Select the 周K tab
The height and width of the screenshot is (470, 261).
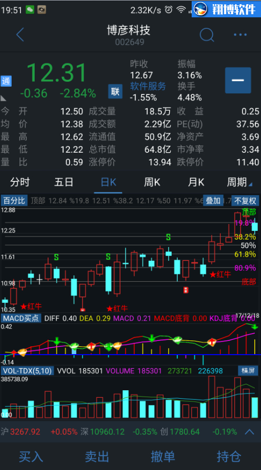(x=152, y=182)
